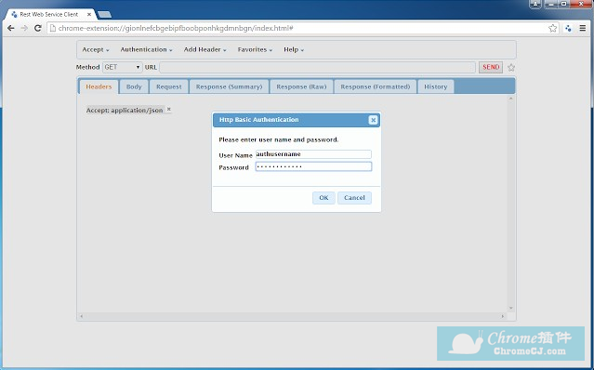Open the Help dropdown menu
The height and width of the screenshot is (370, 594).
point(294,49)
